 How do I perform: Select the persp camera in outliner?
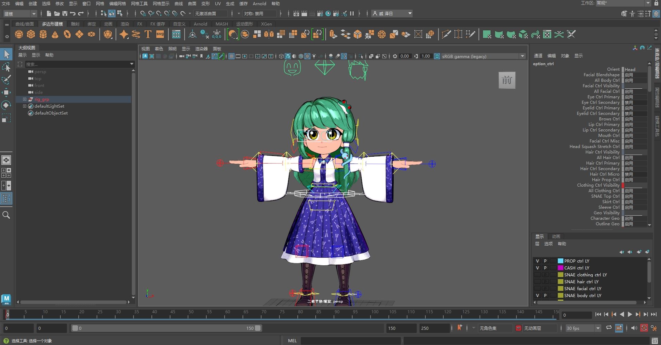40,72
